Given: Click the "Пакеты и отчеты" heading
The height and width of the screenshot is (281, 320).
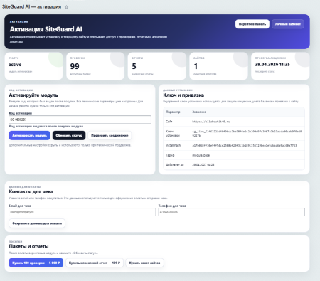Looking at the screenshot, I should pos(28,246).
